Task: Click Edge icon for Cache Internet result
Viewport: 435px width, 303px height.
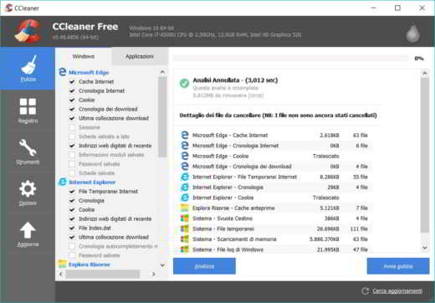Action: [x=184, y=135]
